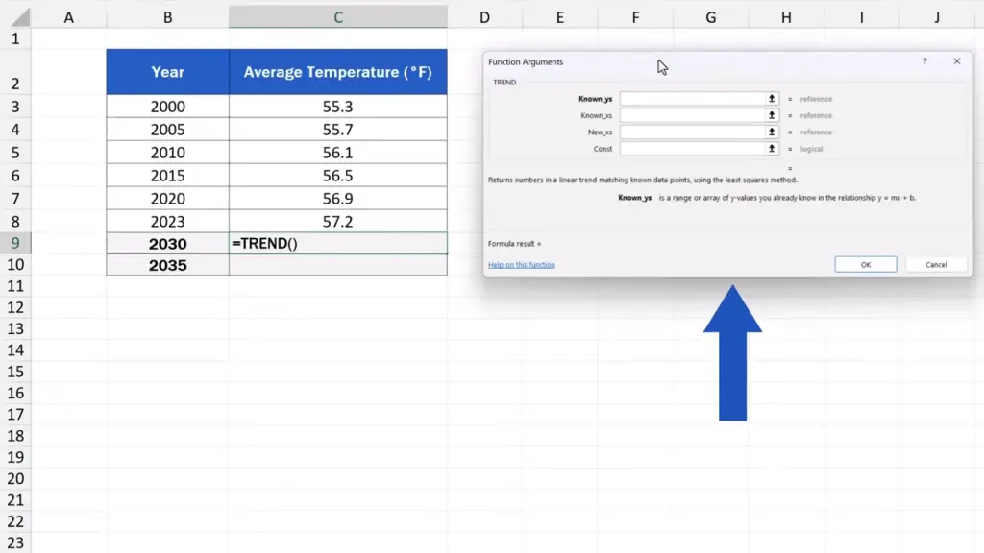Focus the Known_ys input box
Viewport: 984px width, 553px height.
pos(692,99)
